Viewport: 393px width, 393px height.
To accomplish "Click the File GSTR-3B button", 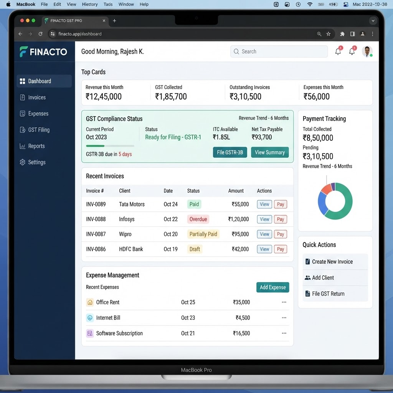I will coord(230,152).
